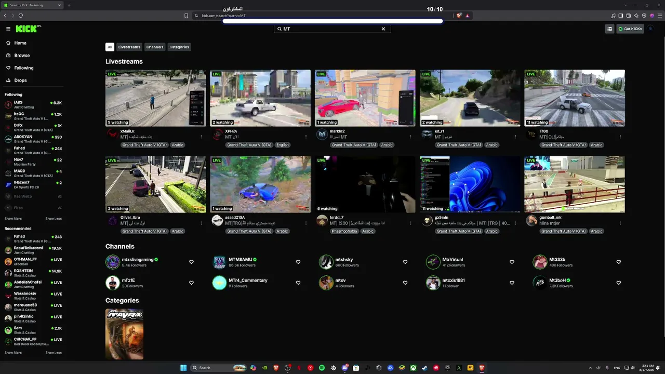665x374 pixels.
Task: Switch to the Categories filter tab
Action: (179, 47)
